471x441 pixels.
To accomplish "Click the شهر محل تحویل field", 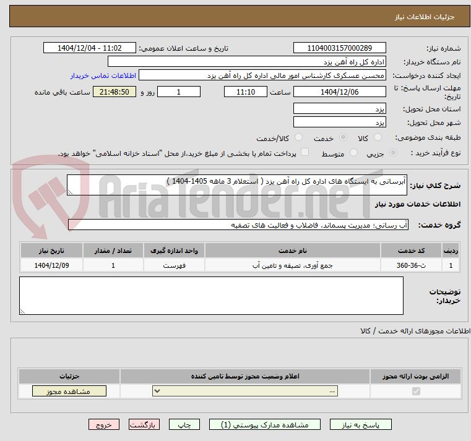I will pyautogui.click(x=339, y=122).
